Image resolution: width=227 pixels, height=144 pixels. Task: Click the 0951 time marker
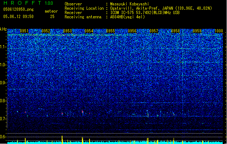click(x=24, y=31)
